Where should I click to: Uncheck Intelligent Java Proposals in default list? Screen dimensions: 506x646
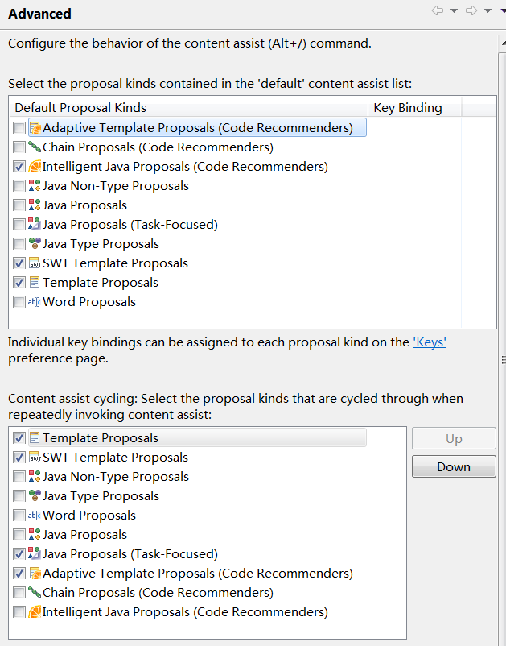click(x=19, y=167)
